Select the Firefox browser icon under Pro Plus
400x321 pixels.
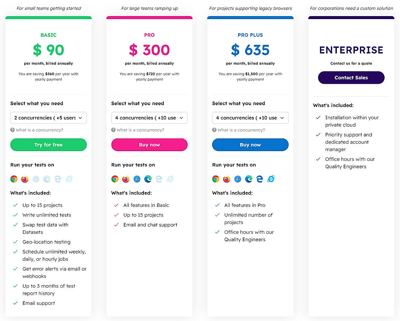[227, 179]
